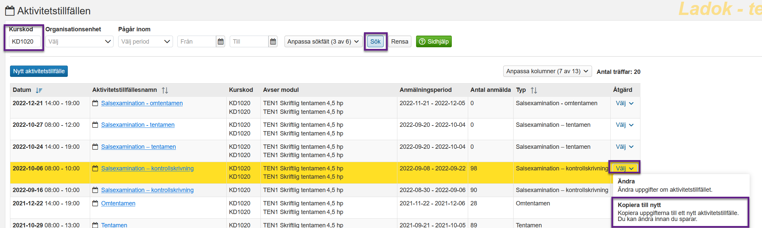This screenshot has height=228, width=762.
Task: Click anmälda count 89 cell
Action: click(x=474, y=225)
